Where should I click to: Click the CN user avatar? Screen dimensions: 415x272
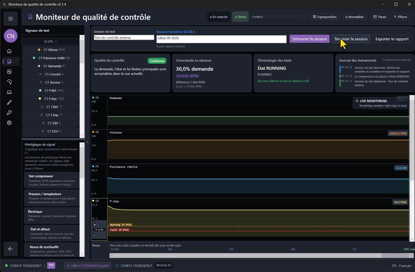(11, 36)
